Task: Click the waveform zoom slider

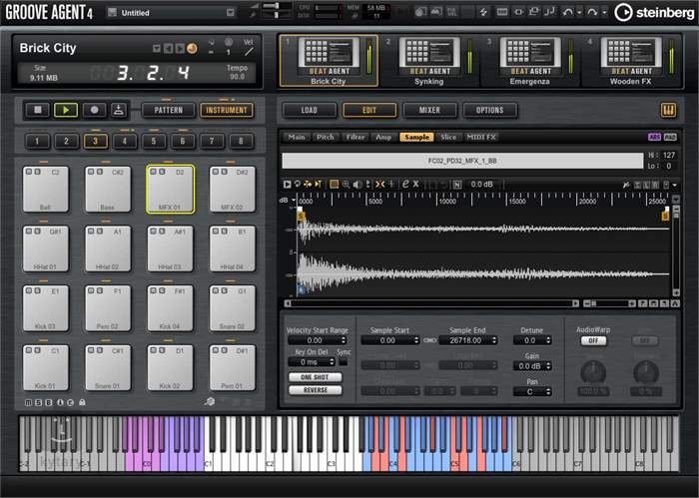Action: [x=609, y=303]
